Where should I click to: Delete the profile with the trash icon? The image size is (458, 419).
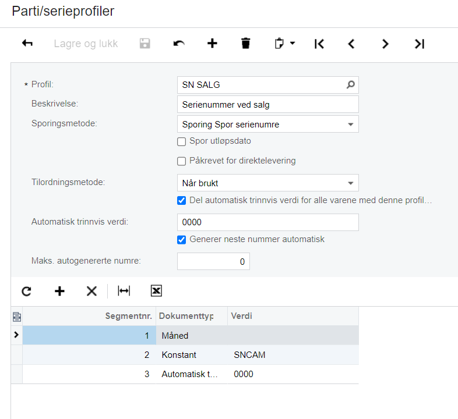point(246,44)
